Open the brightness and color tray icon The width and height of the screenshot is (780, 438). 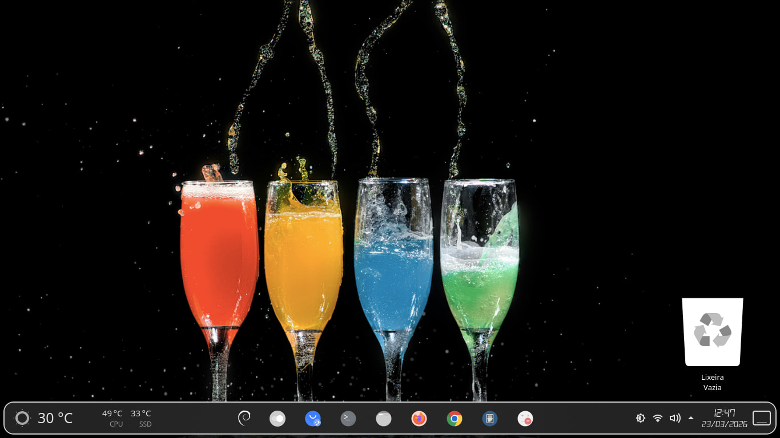pos(641,418)
